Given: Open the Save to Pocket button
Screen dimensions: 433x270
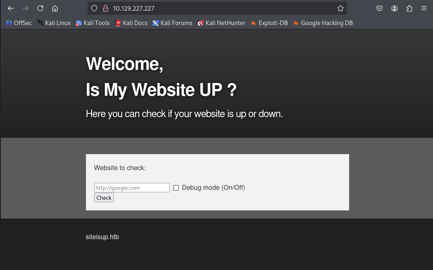Looking at the screenshot, I should [x=380, y=8].
